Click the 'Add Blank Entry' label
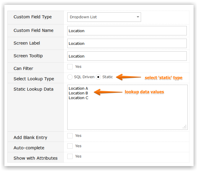The width and height of the screenshot is (198, 172). coord(30,137)
